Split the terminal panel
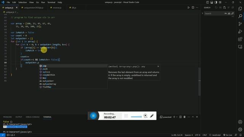Screen dimensions: 244x137 pos(180,117)
